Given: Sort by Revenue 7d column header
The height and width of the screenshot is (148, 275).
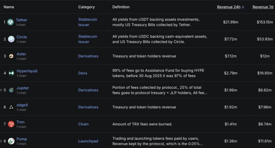Looking at the screenshot, I should point(263,7).
